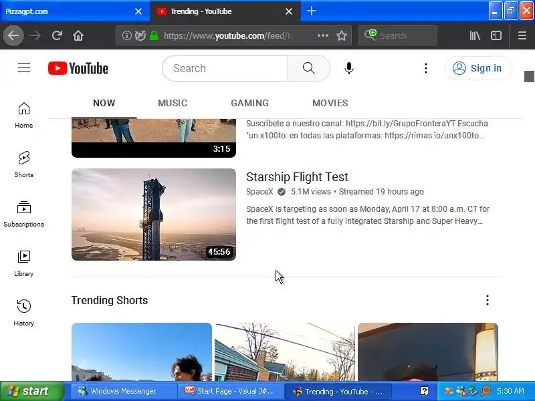Open the Starship Flight Test title link
Screen dimensions: 535x401
pyautogui.click(x=297, y=177)
